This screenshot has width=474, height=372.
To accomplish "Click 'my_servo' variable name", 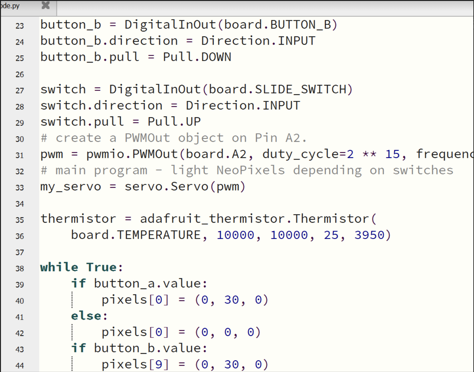I will tap(71, 186).
